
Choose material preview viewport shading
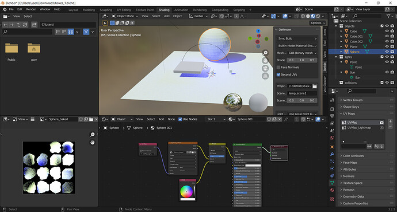click(x=313, y=16)
